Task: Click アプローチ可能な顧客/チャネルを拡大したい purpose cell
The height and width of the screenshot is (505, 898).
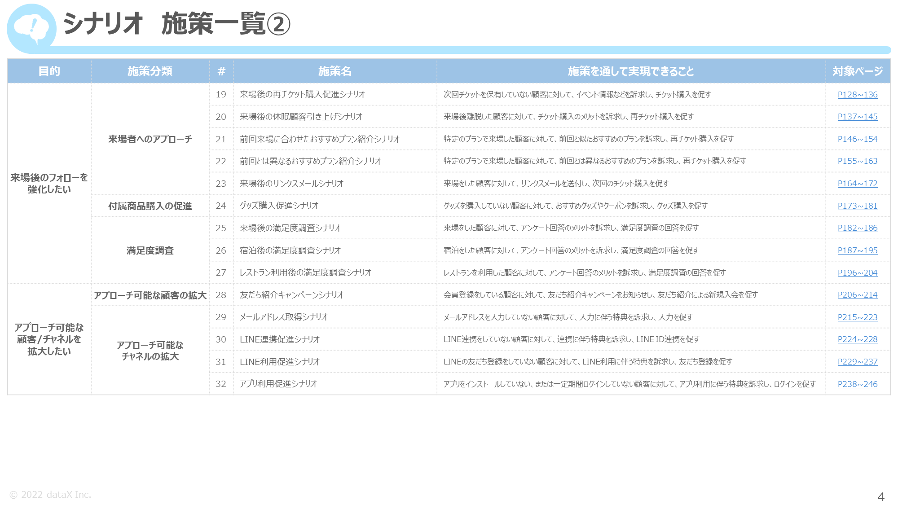Action: point(49,339)
